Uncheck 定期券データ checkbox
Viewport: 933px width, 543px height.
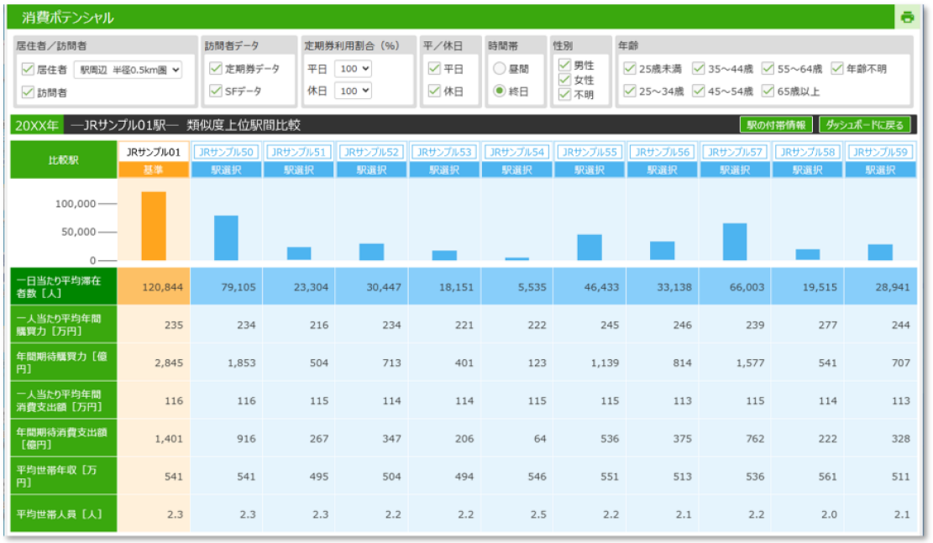pyautogui.click(x=215, y=68)
